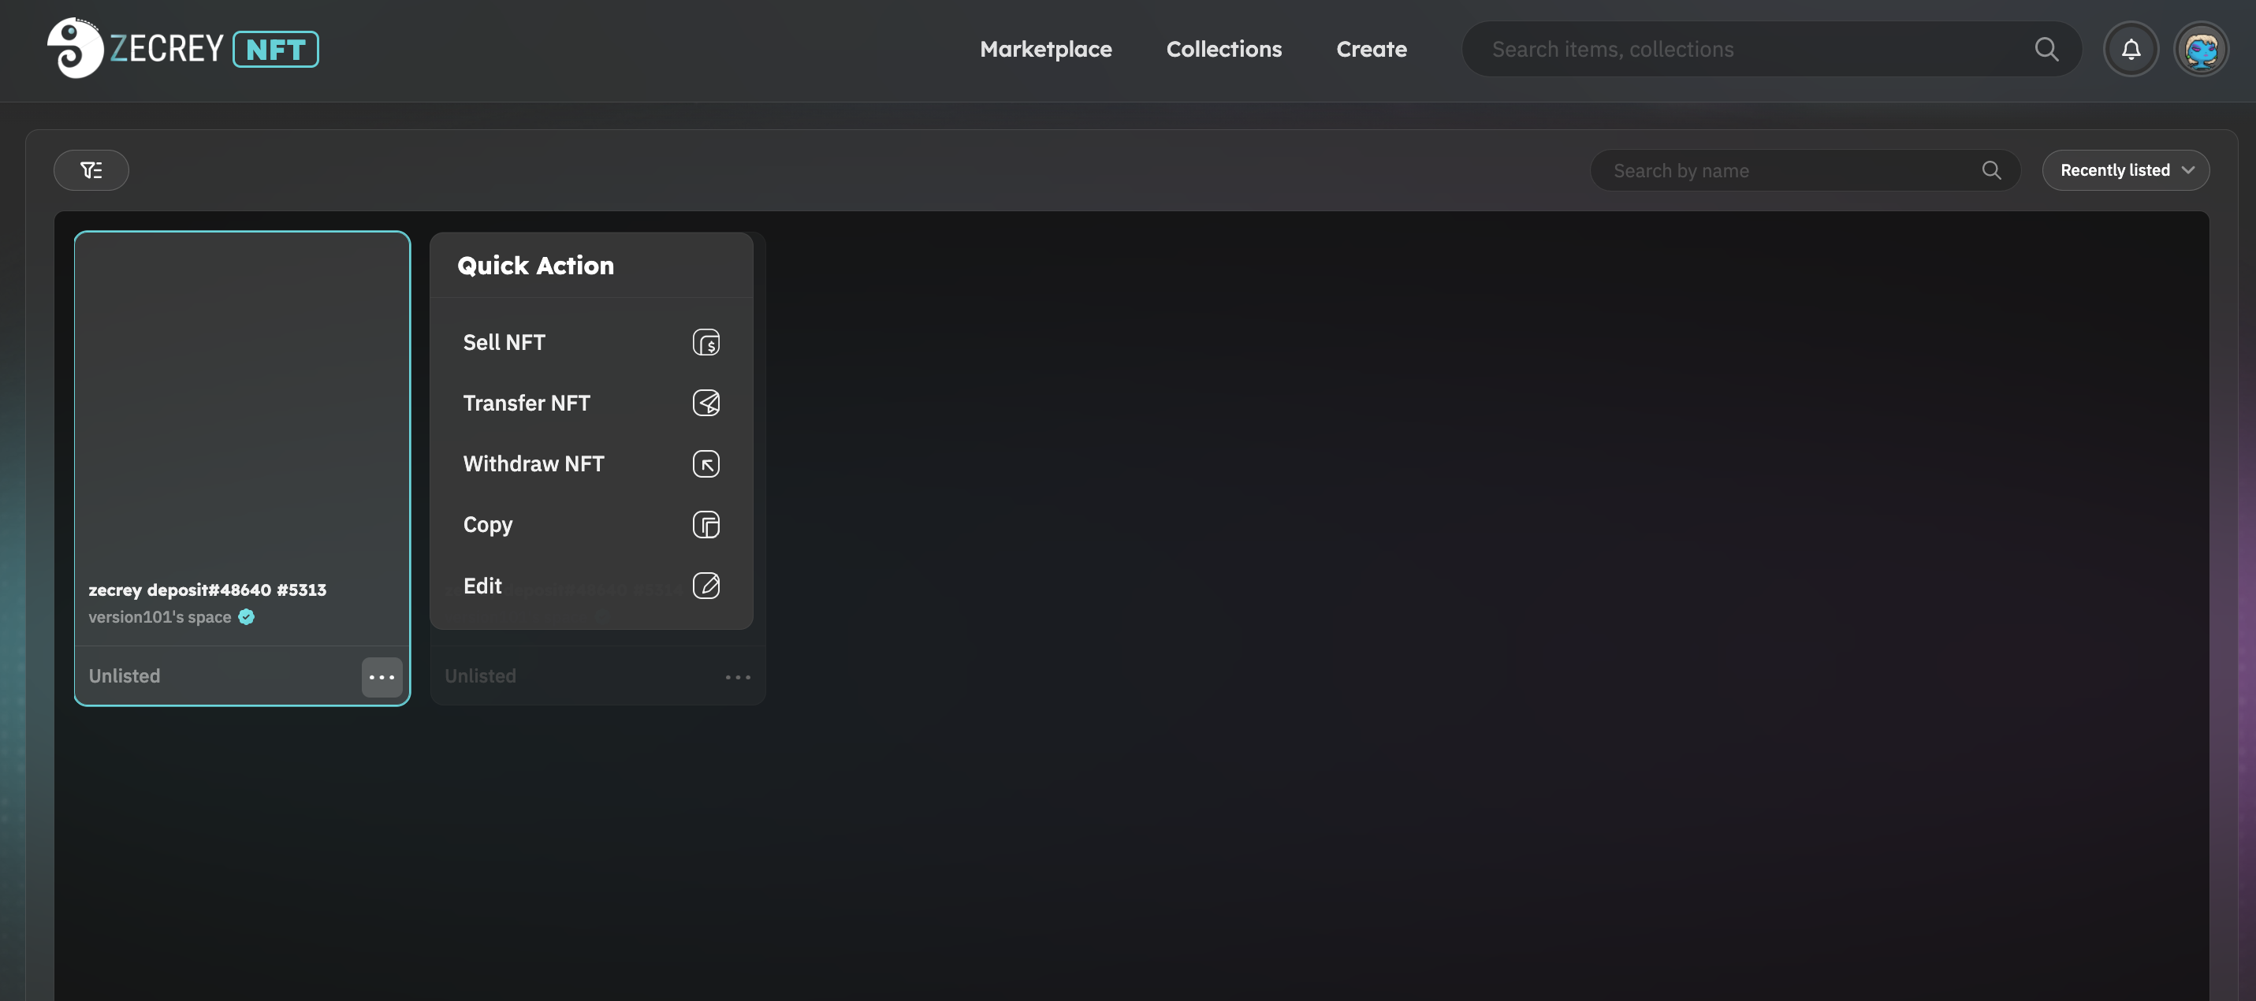Click the Edit pencil icon
2256x1001 pixels.
click(705, 585)
